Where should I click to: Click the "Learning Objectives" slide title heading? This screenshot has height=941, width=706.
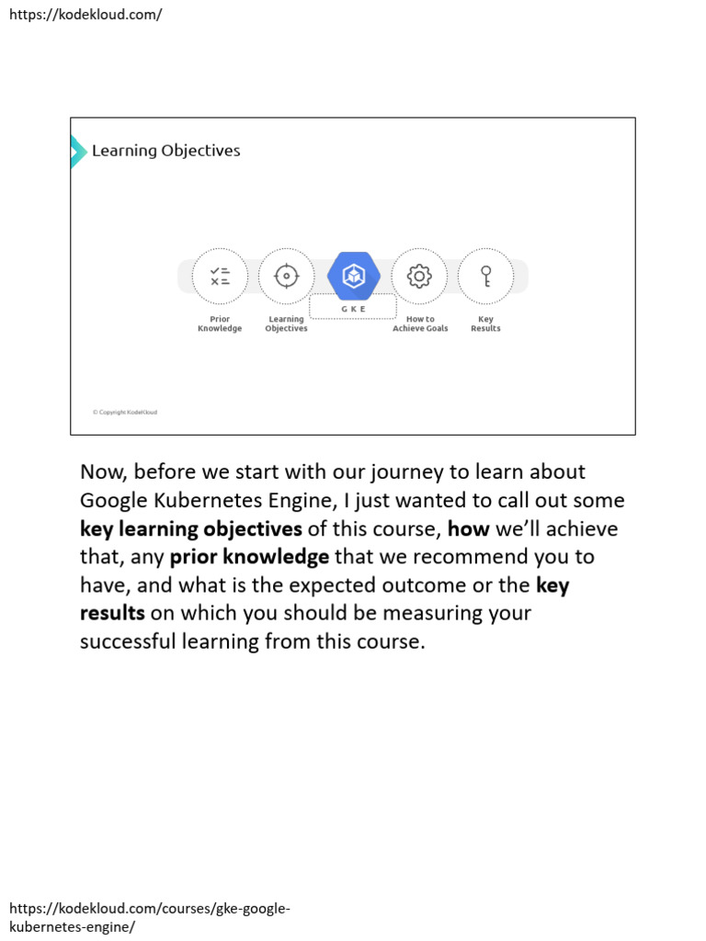coord(165,151)
